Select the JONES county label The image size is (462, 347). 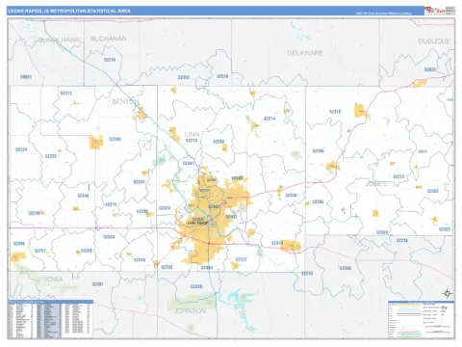pyautogui.click(x=376, y=184)
